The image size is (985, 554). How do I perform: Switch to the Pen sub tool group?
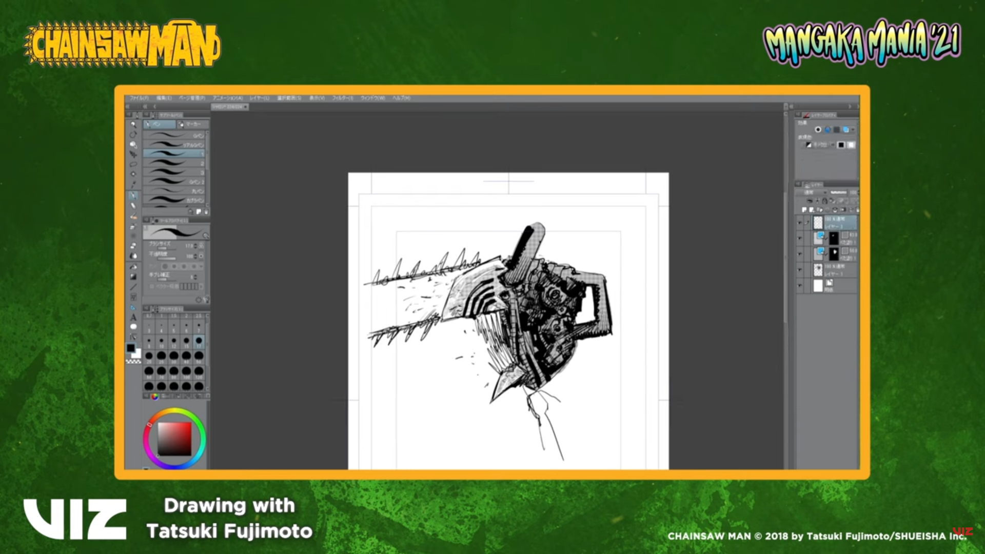tap(160, 125)
